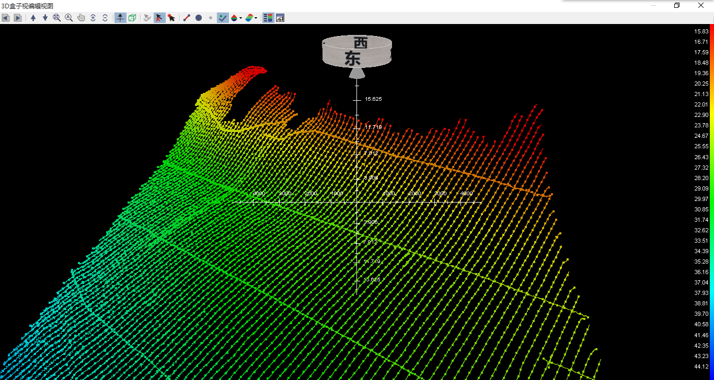Click the vertical expand arrows icon
The width and height of the screenshot is (714, 380).
coord(93,18)
